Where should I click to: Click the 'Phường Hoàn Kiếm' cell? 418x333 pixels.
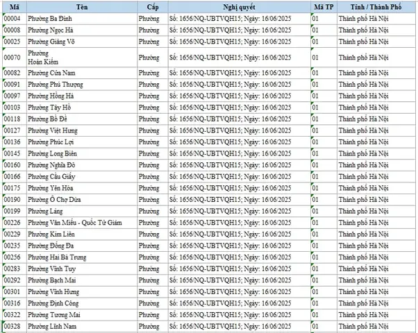(x=82, y=58)
